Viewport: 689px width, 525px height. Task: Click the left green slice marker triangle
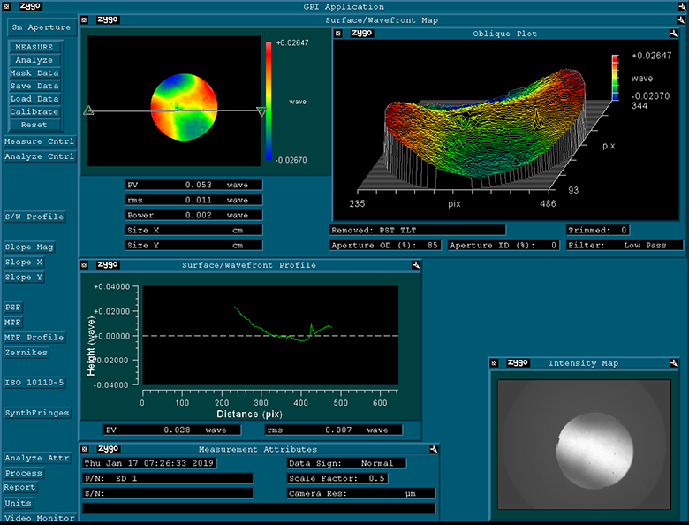coord(88,110)
